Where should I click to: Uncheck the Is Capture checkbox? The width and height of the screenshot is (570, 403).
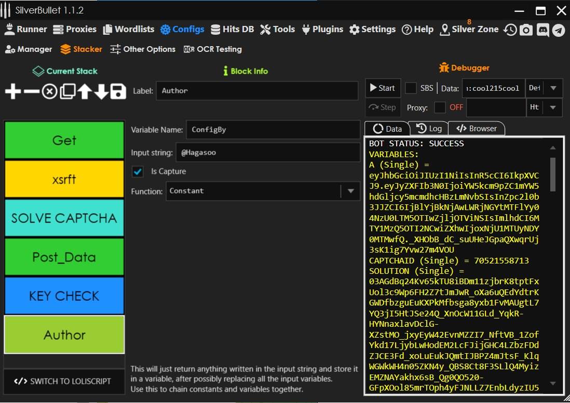click(138, 172)
